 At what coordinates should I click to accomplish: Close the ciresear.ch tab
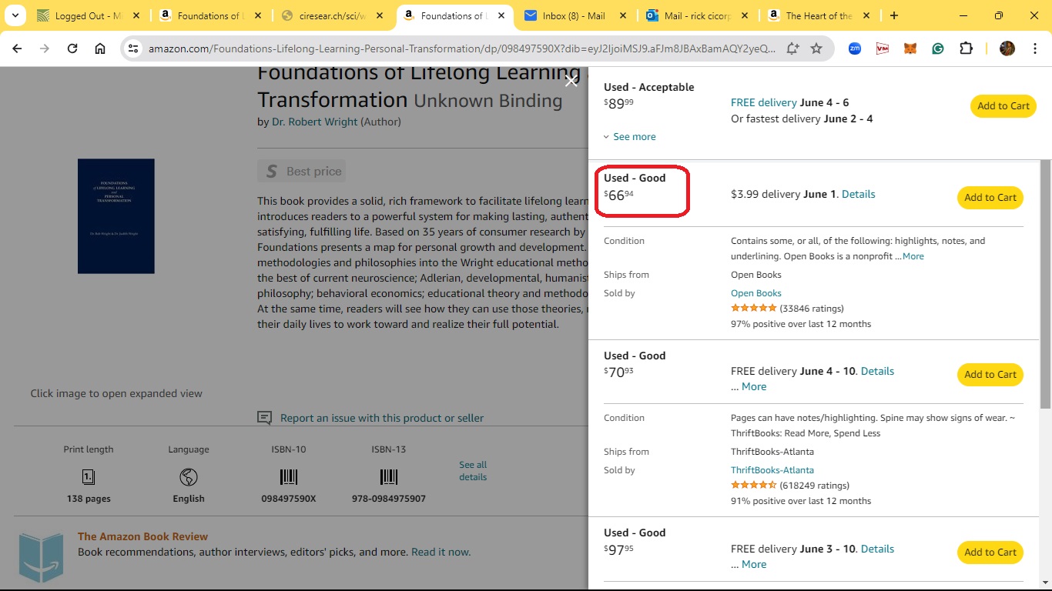tap(380, 15)
